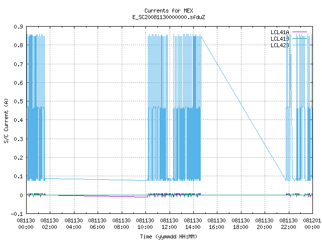Click the 0.3 y-axis tick value
The width and height of the screenshot is (322, 241).
point(18,139)
